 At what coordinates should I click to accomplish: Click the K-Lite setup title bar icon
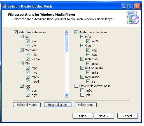(4, 6)
